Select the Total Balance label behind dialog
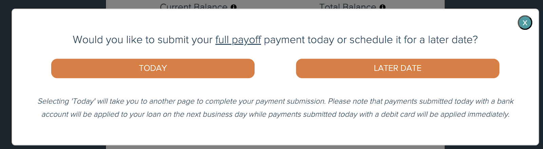Screen dimensions: 543x149 pyautogui.click(x=348, y=6)
